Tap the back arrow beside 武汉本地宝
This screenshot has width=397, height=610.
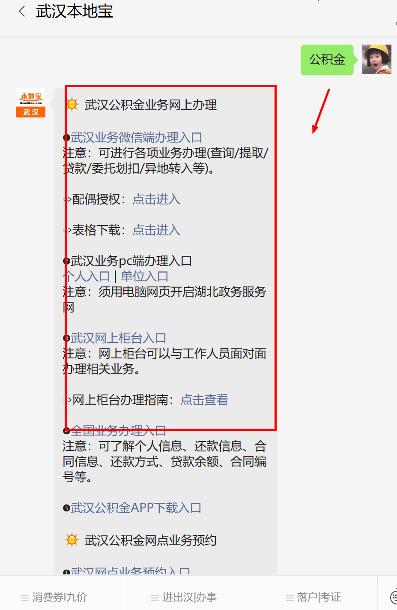(22, 12)
